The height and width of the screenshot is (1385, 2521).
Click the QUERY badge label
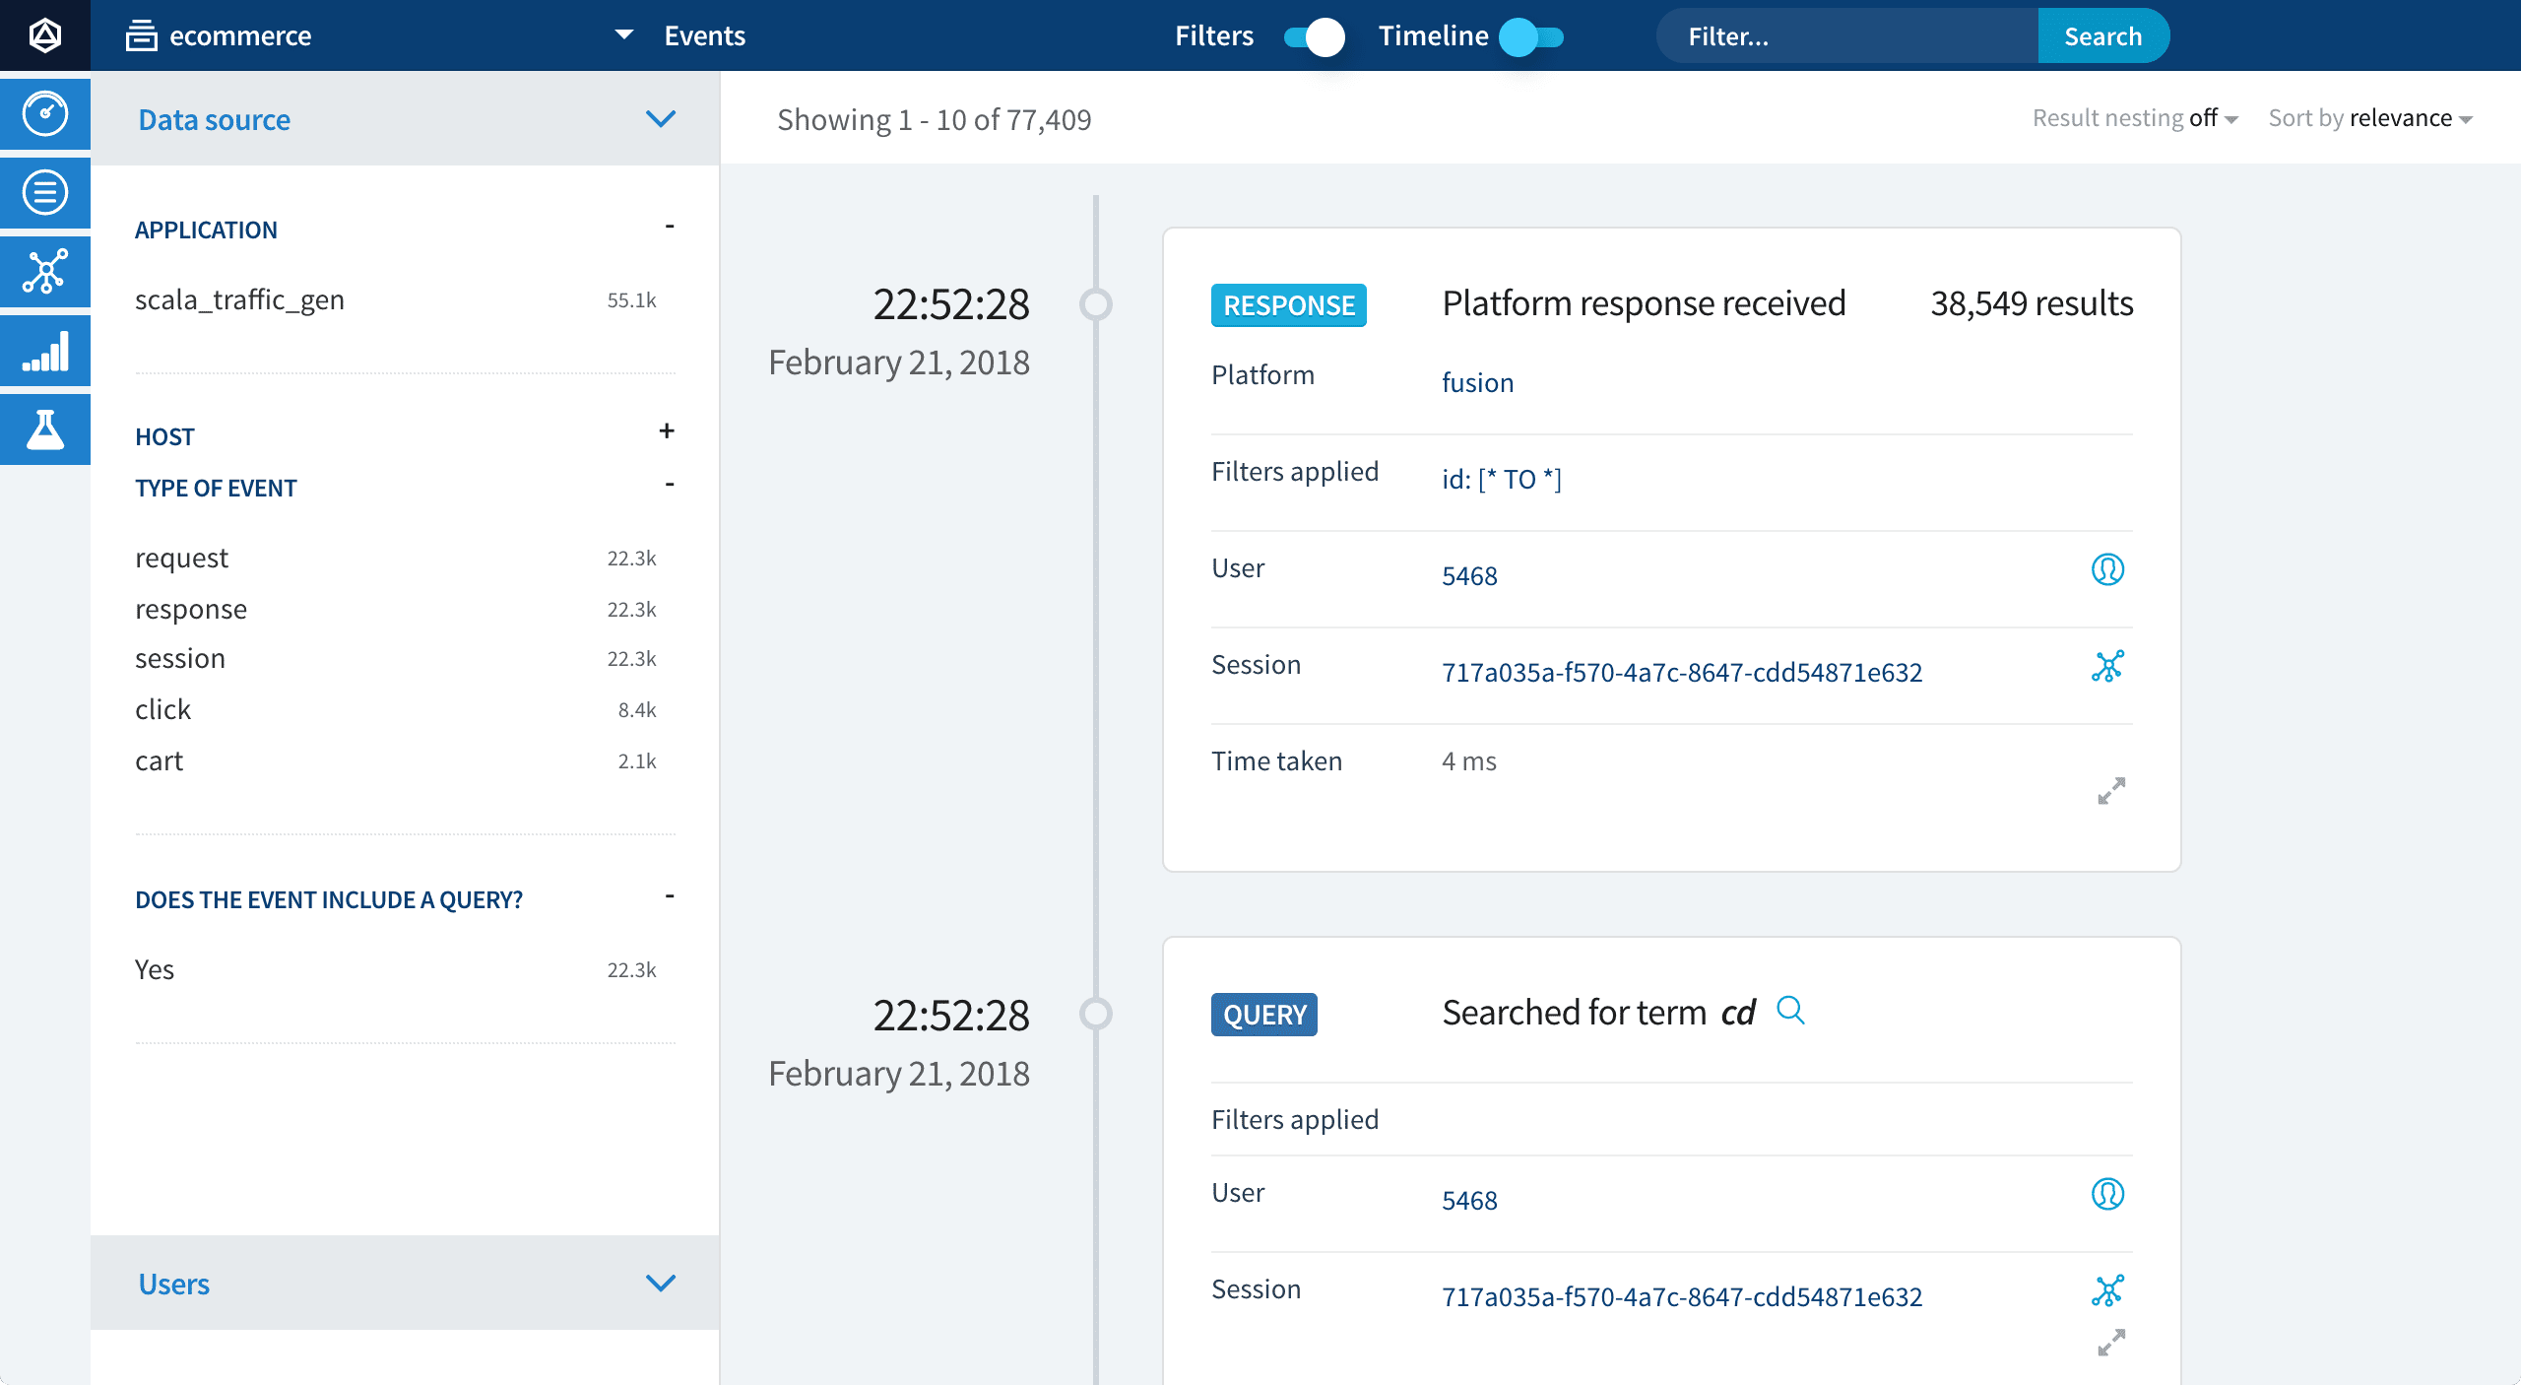(1264, 1015)
